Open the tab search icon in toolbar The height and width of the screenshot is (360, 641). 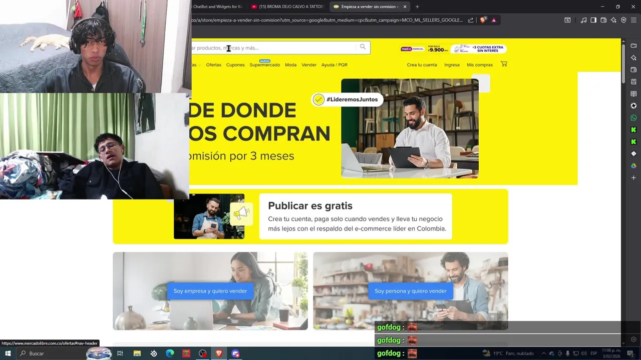[x=567, y=20]
